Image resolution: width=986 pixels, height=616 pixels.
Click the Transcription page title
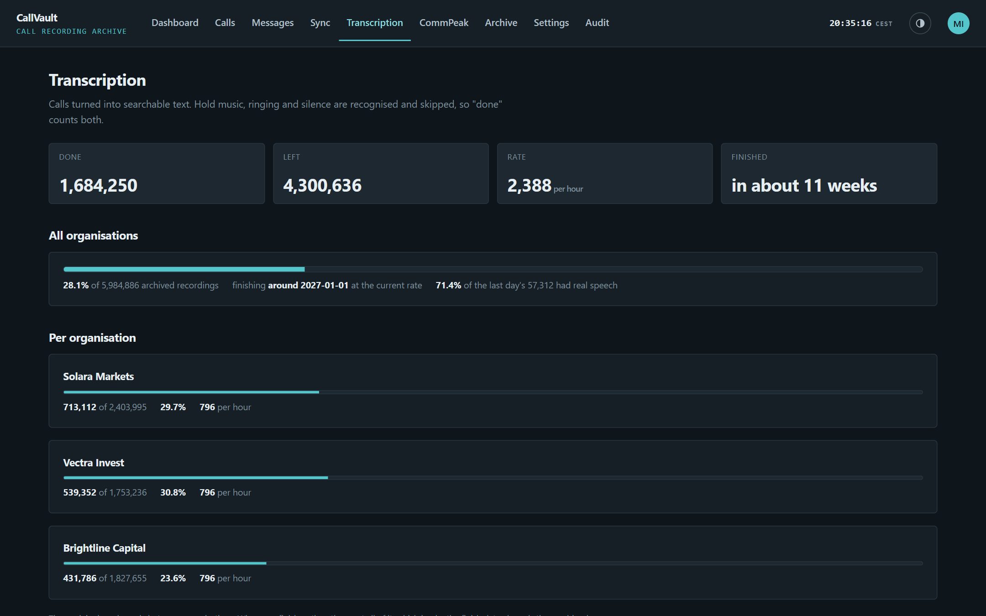tap(97, 80)
